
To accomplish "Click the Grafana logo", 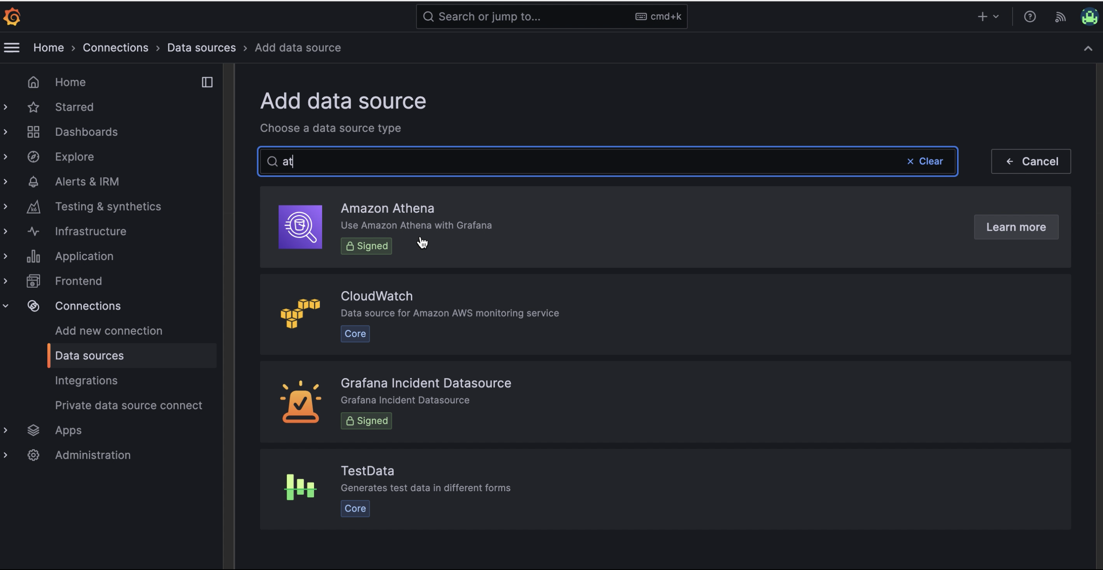I will 12,17.
